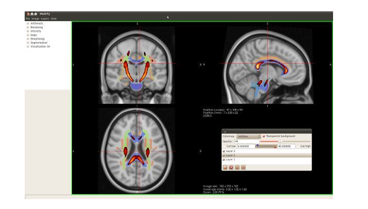Expand the Segmentation tree node
The height and width of the screenshot is (209, 368).
(28, 43)
